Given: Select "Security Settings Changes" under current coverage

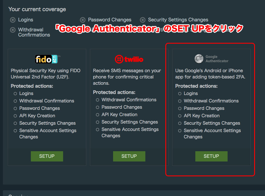Looking at the screenshot, I should (x=178, y=20).
